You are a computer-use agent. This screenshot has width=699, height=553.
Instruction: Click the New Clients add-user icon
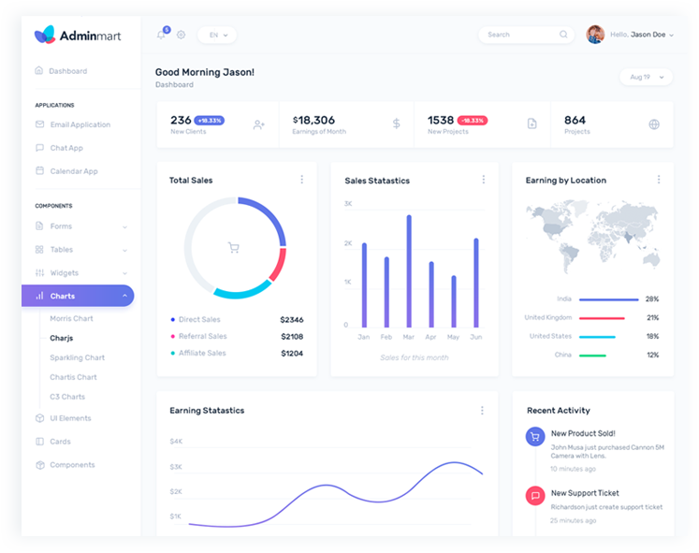pos(259,124)
